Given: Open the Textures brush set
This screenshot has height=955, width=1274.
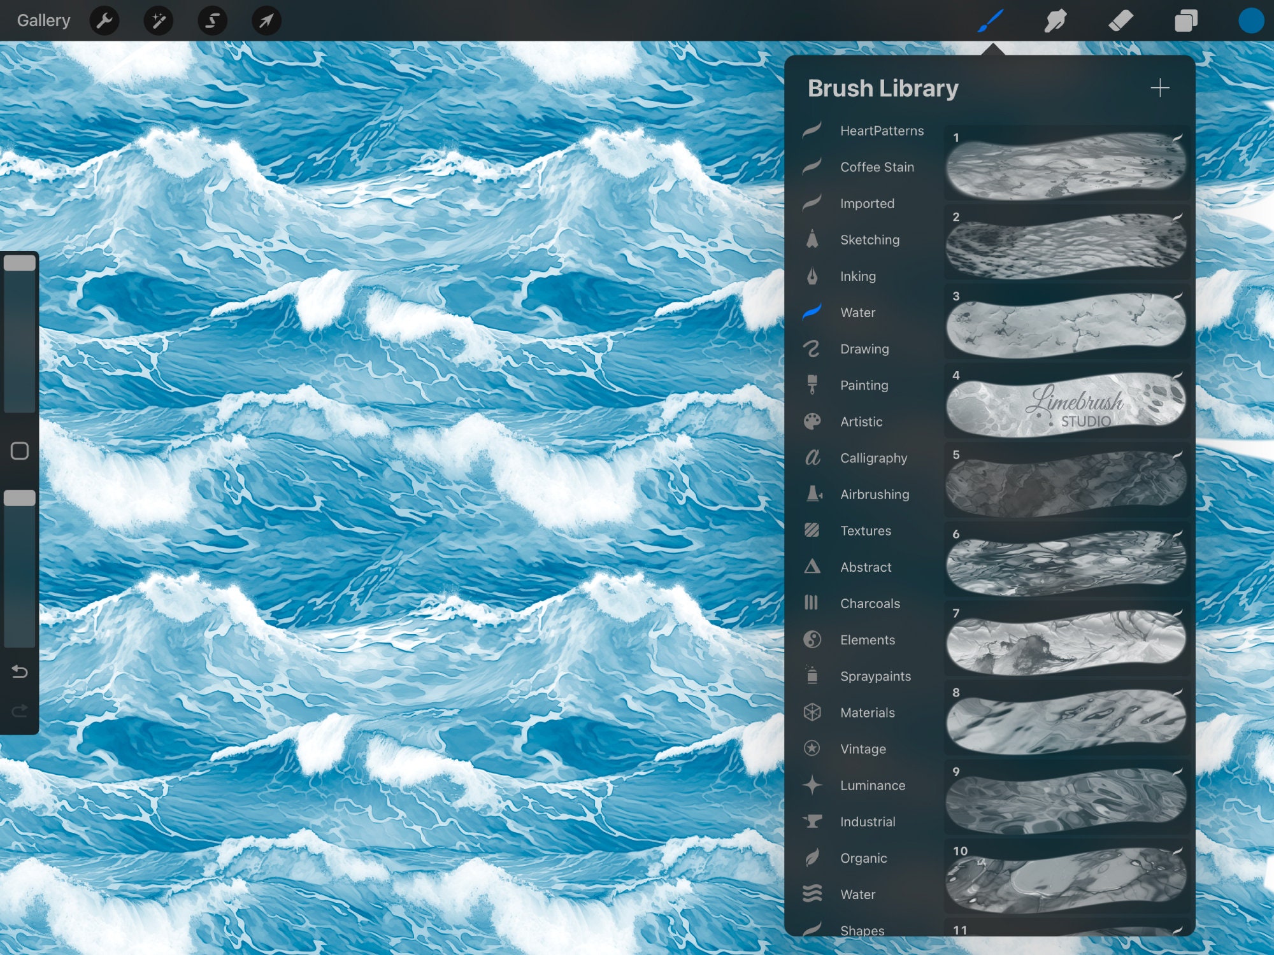Looking at the screenshot, I should pos(865,530).
